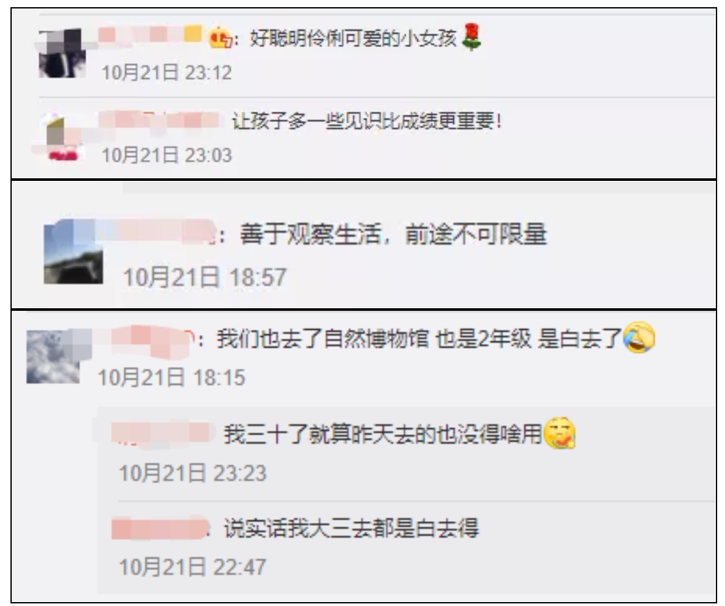Click the reply timestamp 10月21日 23:23
Image resolution: width=725 pixels, height=606 pixels.
tap(193, 473)
